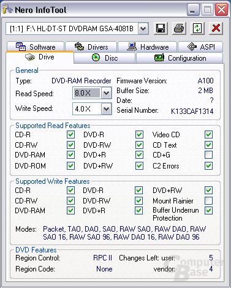Switch to the Drivers tab
Viewport: 231px width, 288px height.
click(91, 47)
